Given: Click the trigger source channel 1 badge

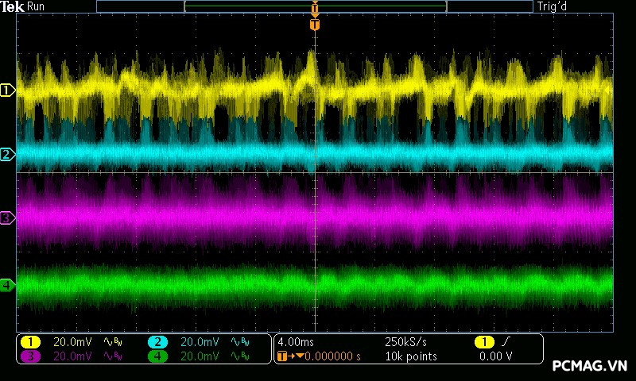Looking at the screenshot, I should coord(483,342).
